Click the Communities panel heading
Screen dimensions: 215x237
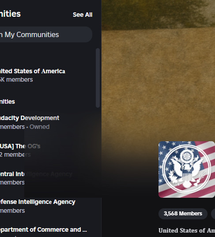coord(10,14)
